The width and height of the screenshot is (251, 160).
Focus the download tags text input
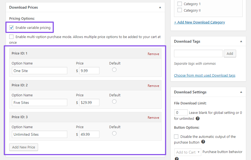click(x=198, y=53)
